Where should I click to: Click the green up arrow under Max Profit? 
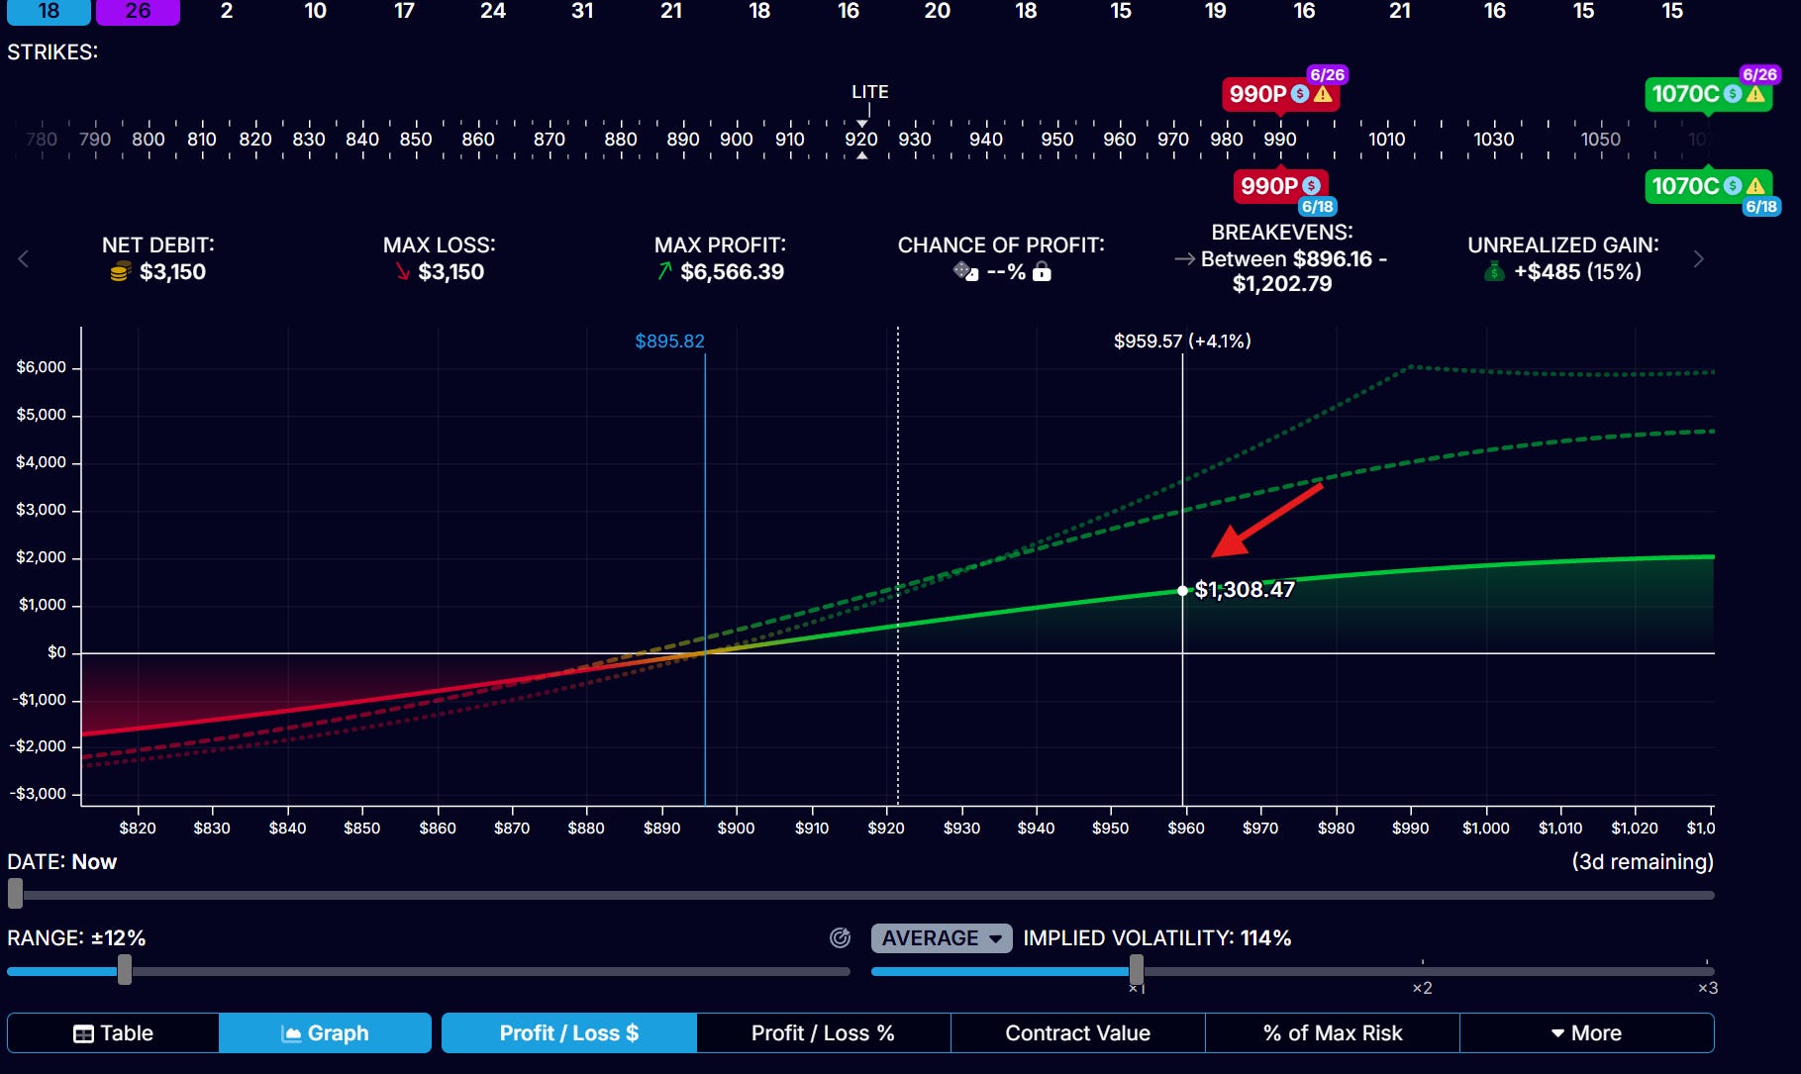coord(664,271)
